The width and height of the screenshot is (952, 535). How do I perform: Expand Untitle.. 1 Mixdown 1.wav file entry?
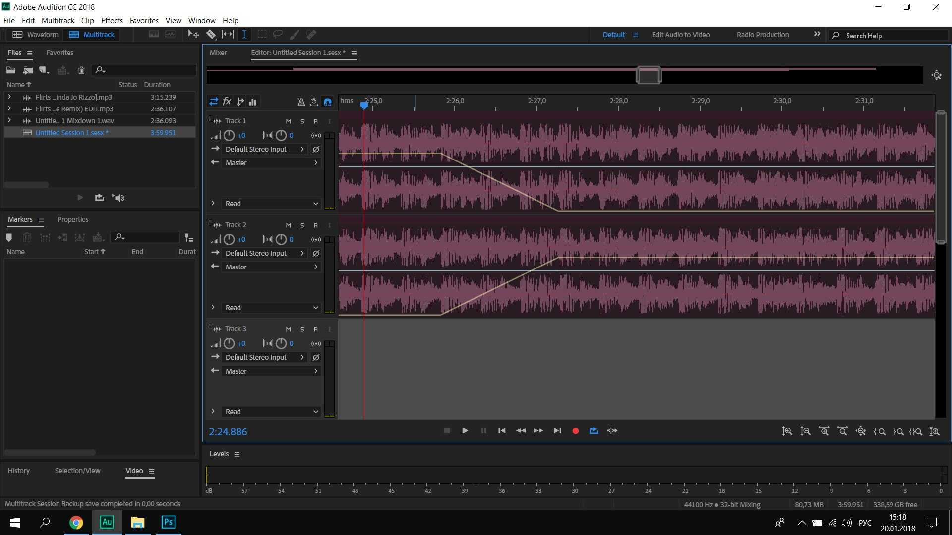[9, 120]
